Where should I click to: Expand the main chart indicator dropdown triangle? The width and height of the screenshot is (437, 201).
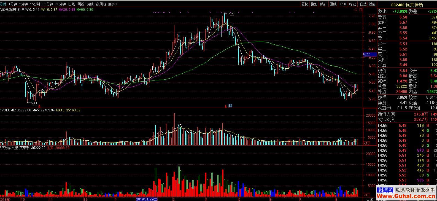(x=23, y=10)
